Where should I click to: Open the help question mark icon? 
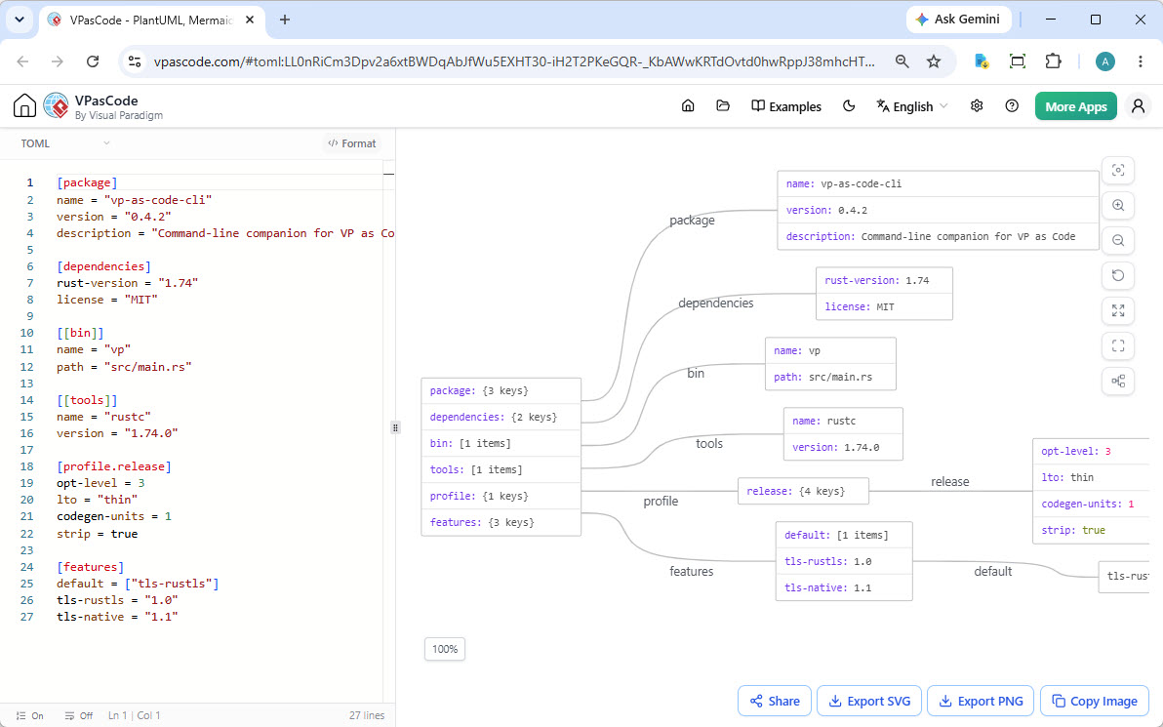1012,106
